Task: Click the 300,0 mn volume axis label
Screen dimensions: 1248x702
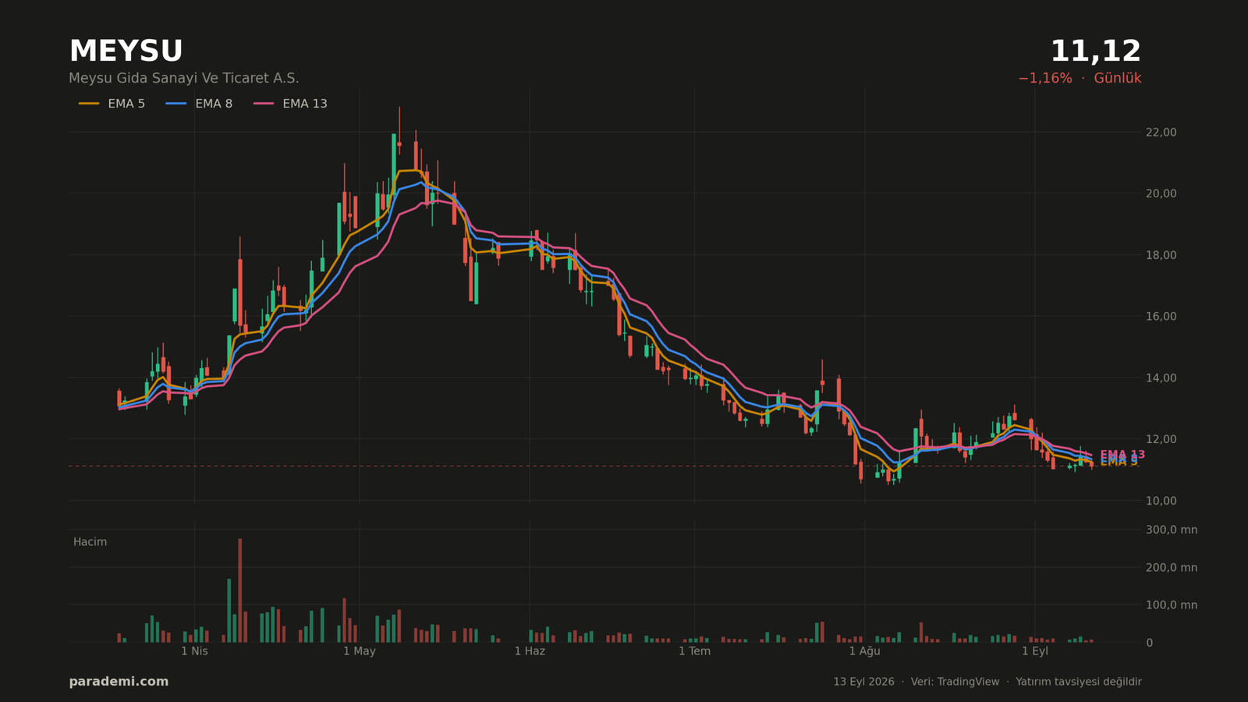Action: tap(1171, 530)
